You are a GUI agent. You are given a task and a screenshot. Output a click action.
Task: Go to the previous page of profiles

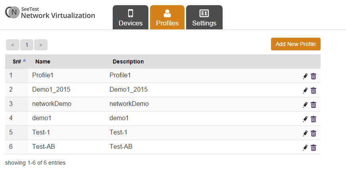[12, 45]
